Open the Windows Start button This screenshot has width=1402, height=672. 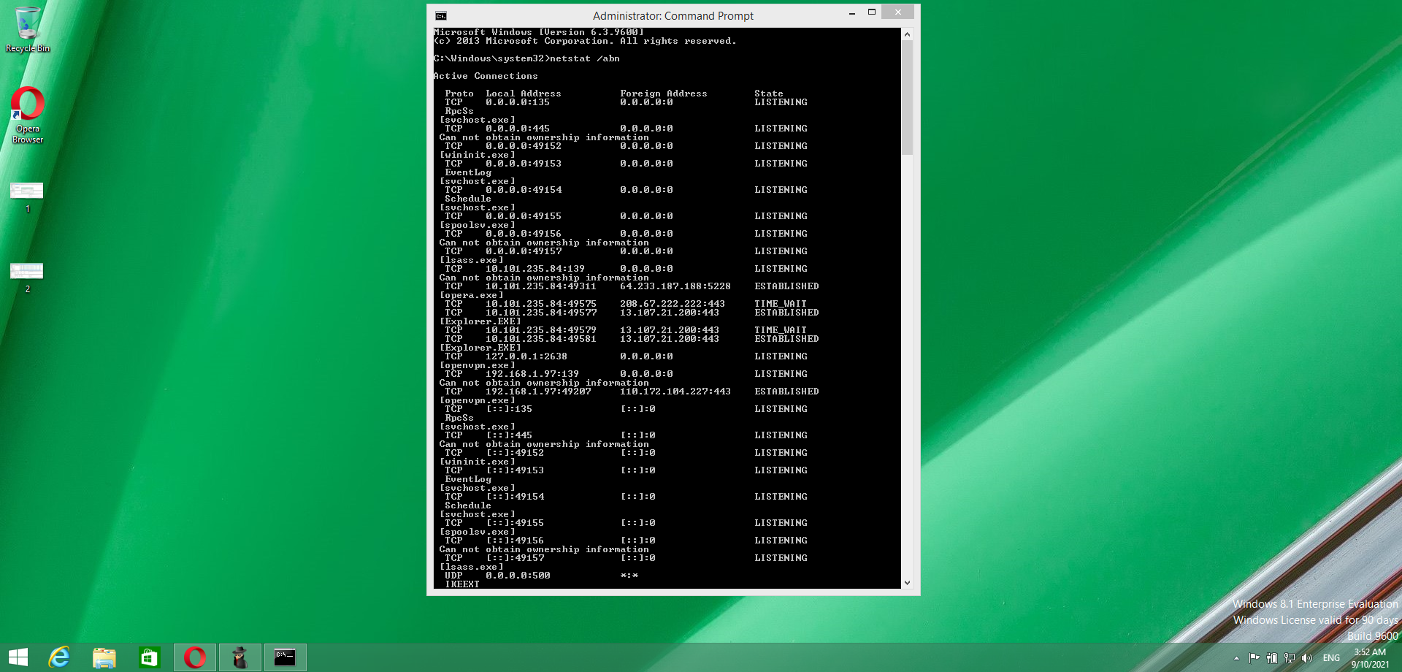[18, 657]
